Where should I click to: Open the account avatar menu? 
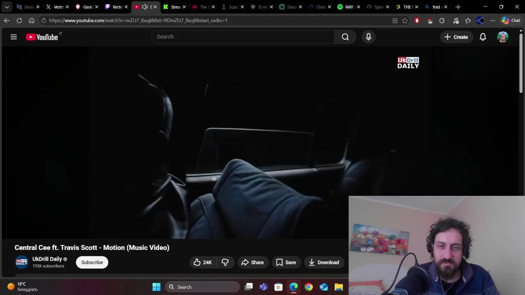click(503, 37)
